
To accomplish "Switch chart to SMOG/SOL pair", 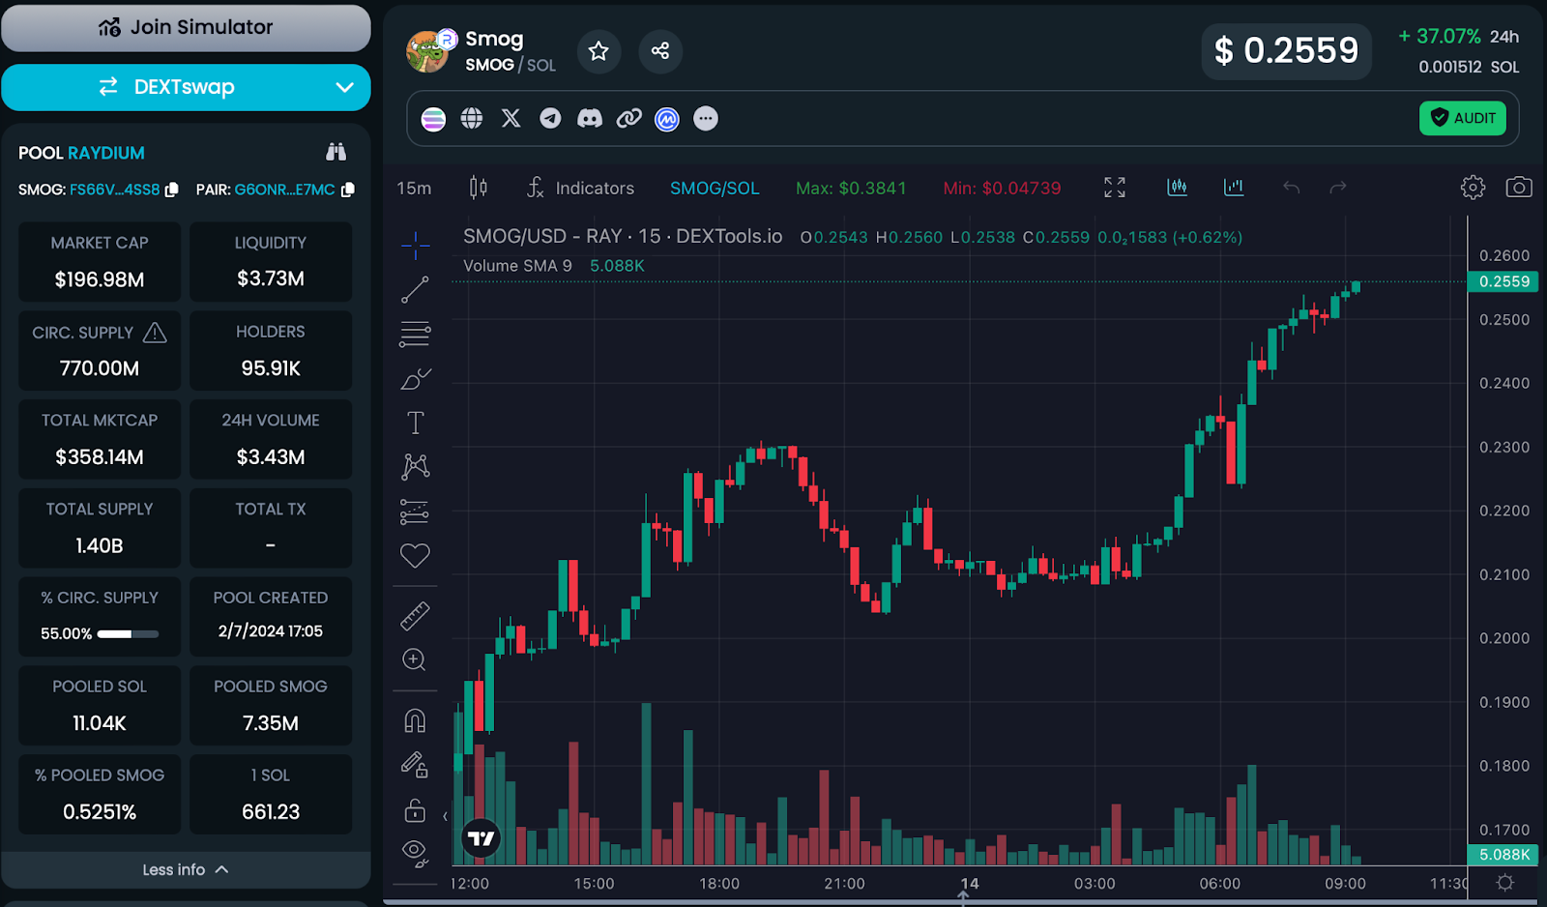I will tap(715, 189).
